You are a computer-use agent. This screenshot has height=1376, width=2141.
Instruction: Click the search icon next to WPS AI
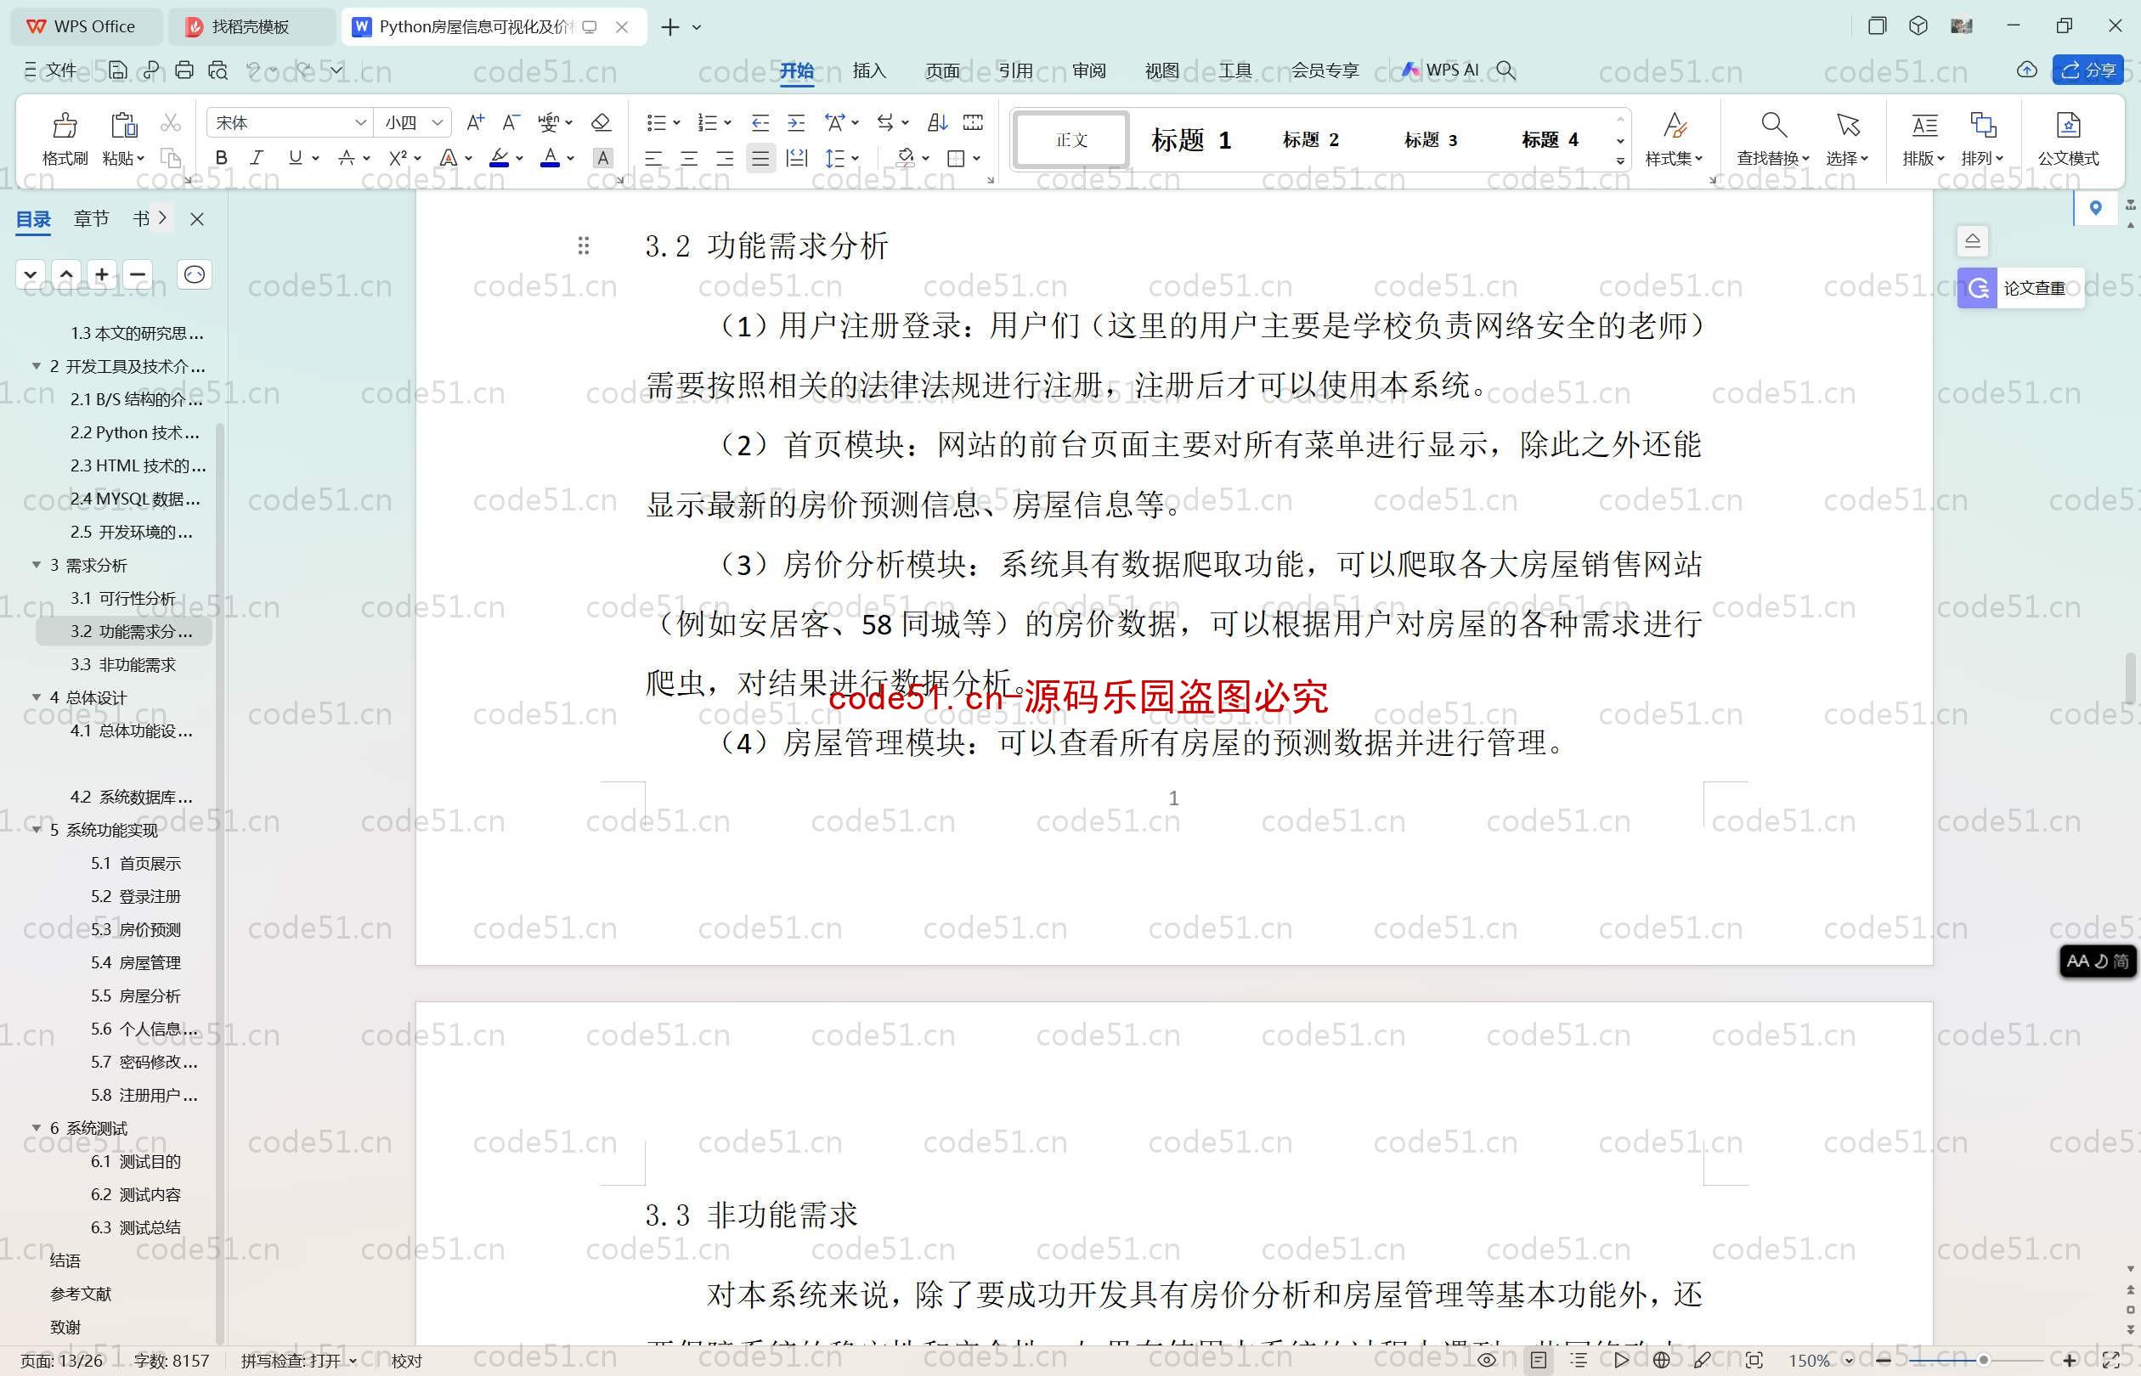[1505, 70]
